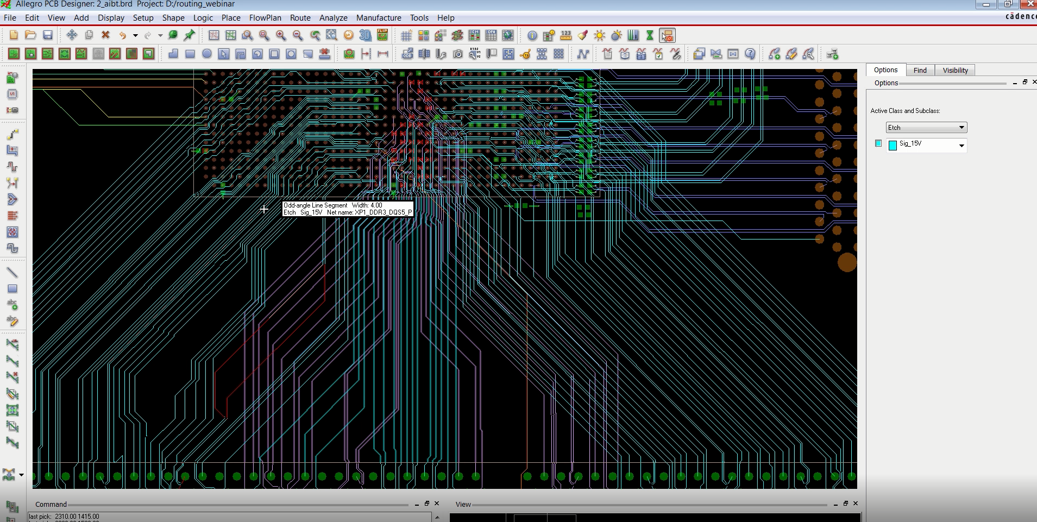Switch to the Find tab
Screen dimensions: 1037x522
click(920, 70)
